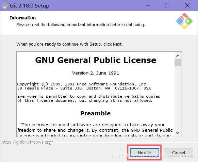Click 'Please read the following important information' text
198x162 pixels.
click(x=81, y=25)
